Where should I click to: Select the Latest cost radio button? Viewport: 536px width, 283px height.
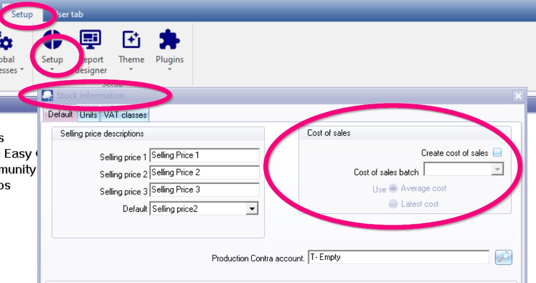point(394,204)
